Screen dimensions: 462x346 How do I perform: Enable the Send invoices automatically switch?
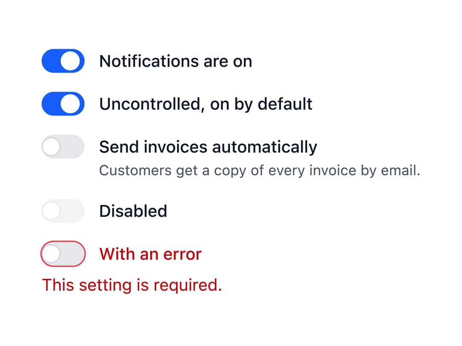click(63, 147)
